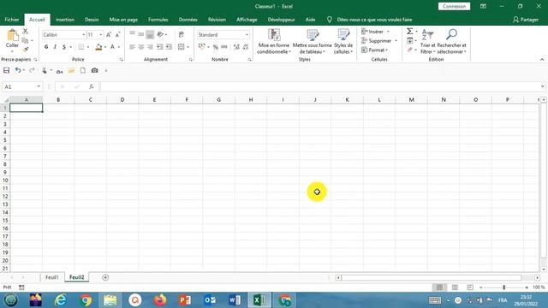The height and width of the screenshot is (308, 548).
Task: Activate the format painter brush
Action: (x=26, y=50)
